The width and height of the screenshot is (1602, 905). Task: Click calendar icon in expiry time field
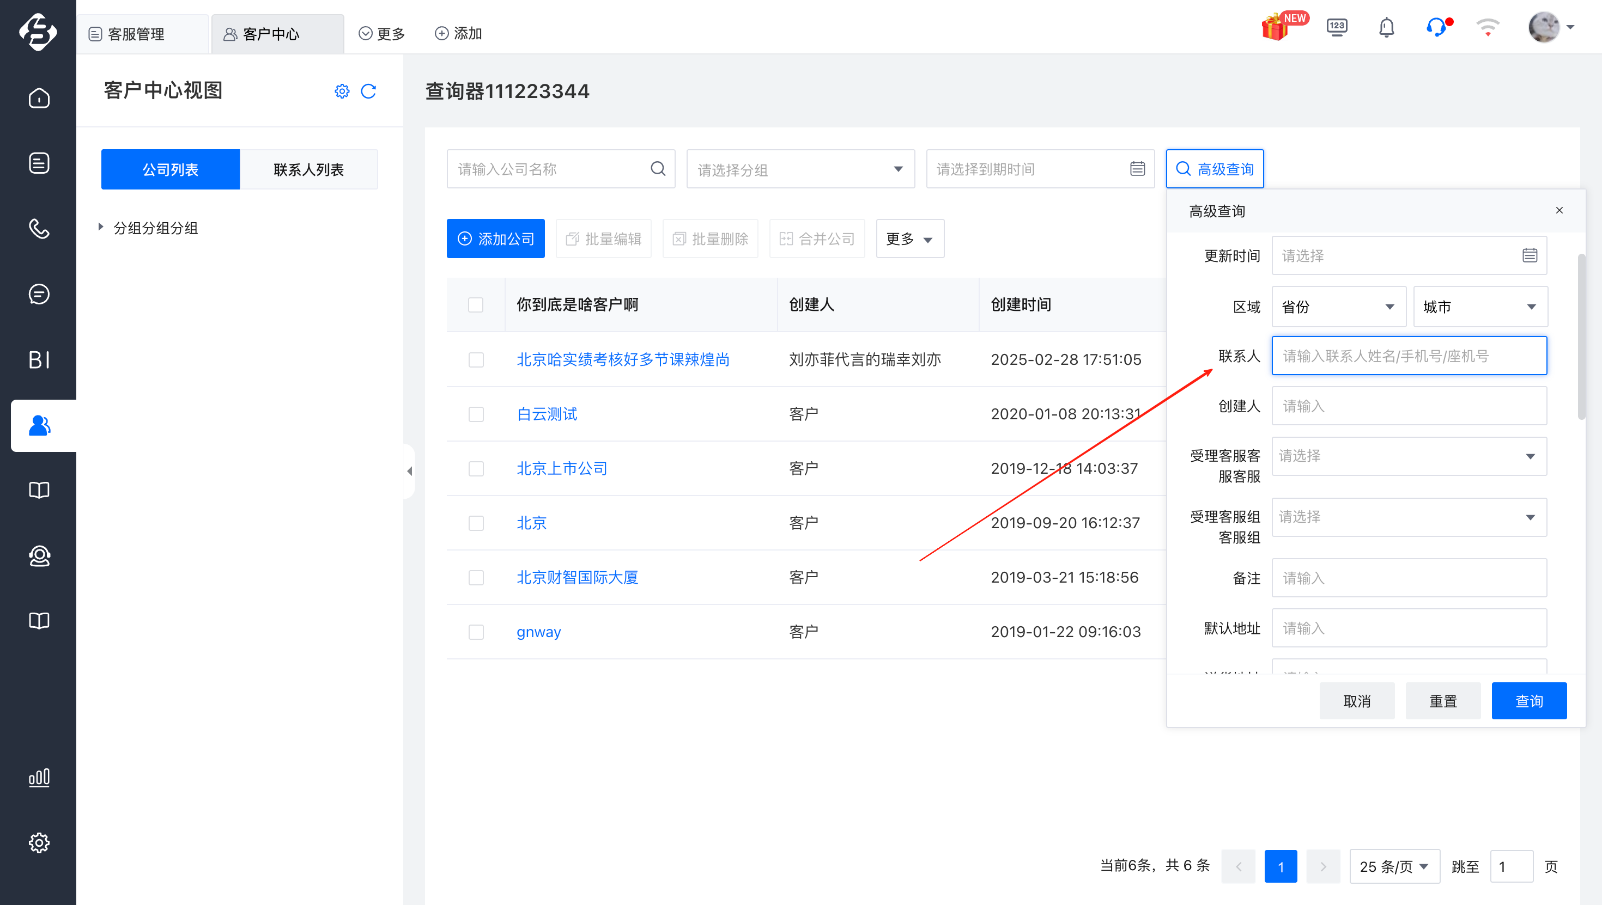coord(1137,168)
